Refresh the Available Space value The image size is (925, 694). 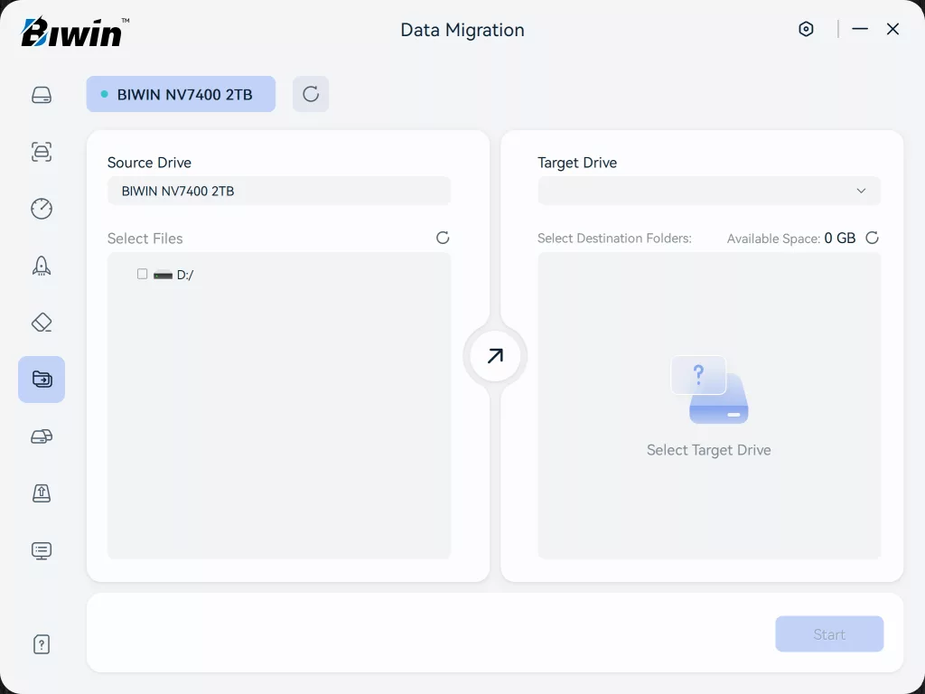coord(872,238)
